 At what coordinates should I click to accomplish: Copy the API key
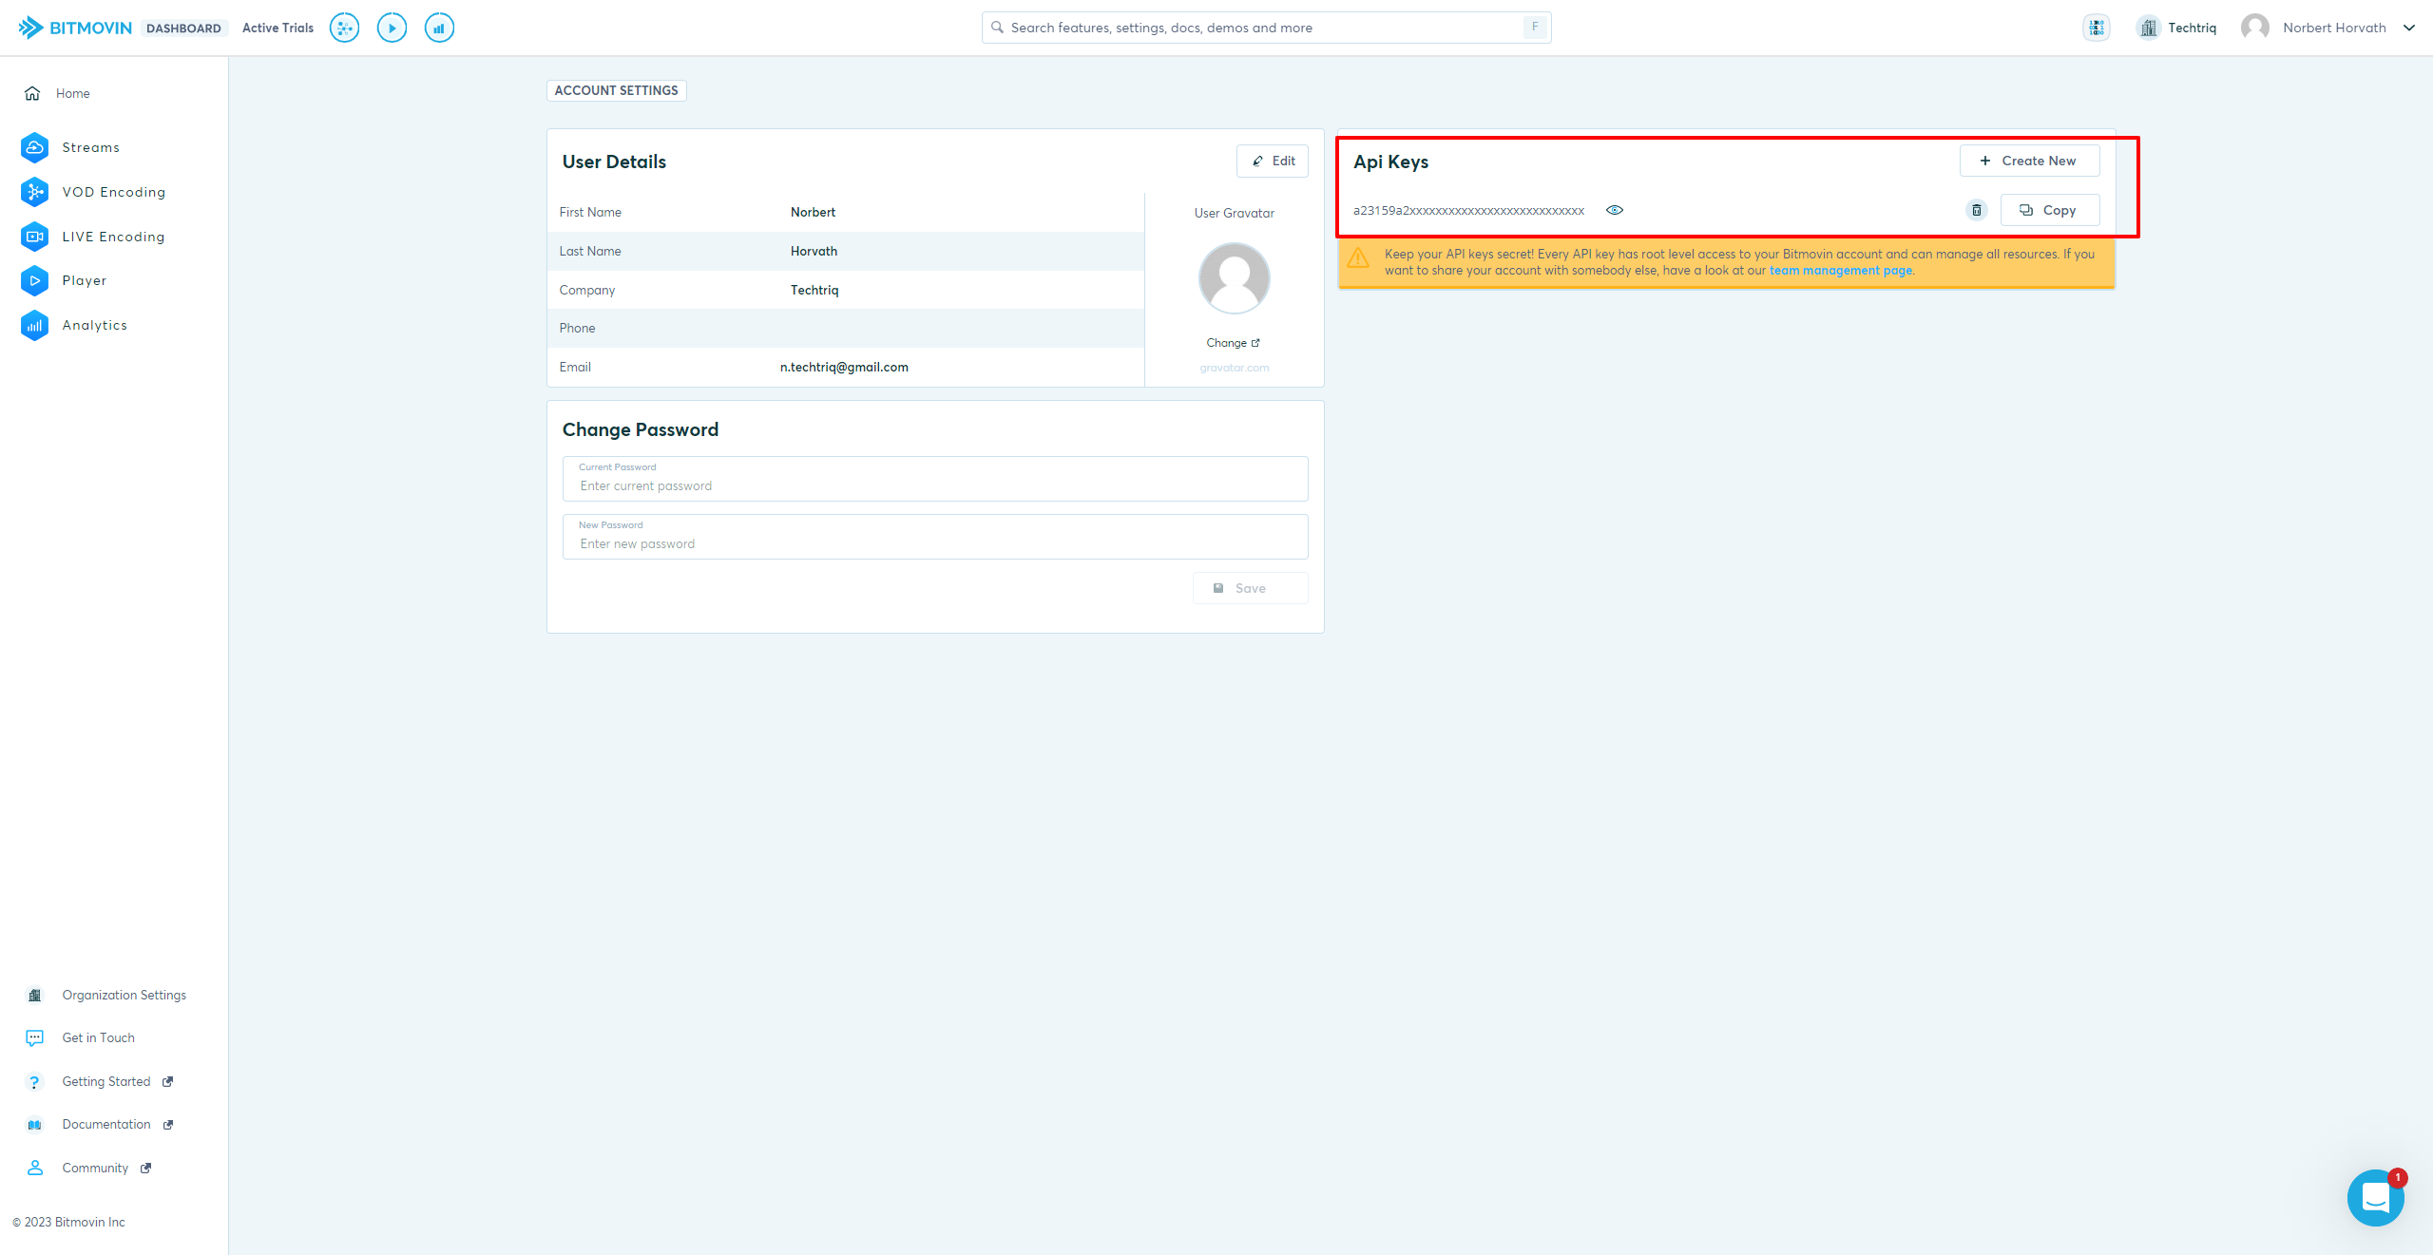coord(2049,210)
